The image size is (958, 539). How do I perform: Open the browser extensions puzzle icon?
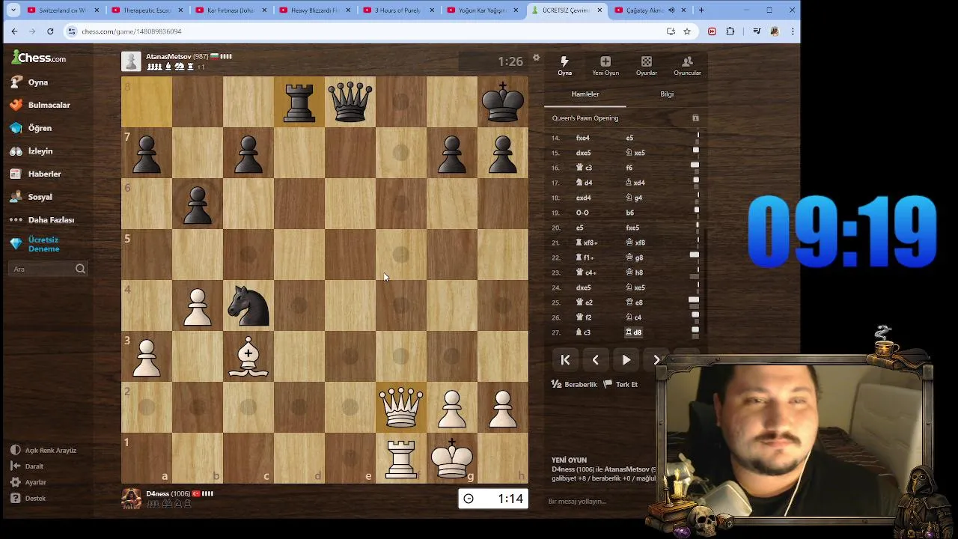(x=730, y=31)
